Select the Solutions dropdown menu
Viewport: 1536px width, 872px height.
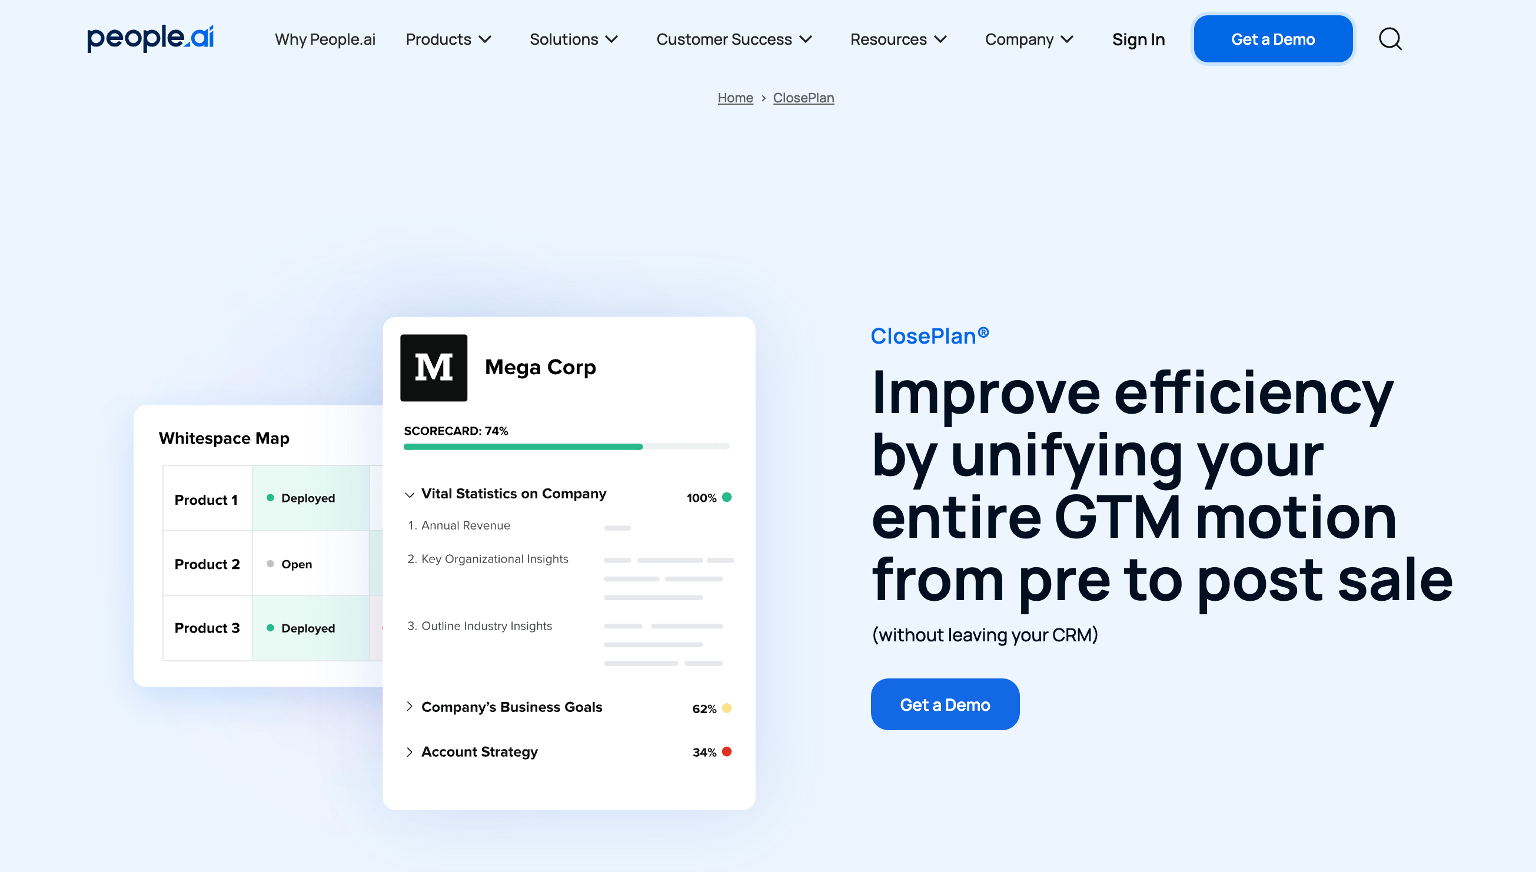tap(575, 39)
